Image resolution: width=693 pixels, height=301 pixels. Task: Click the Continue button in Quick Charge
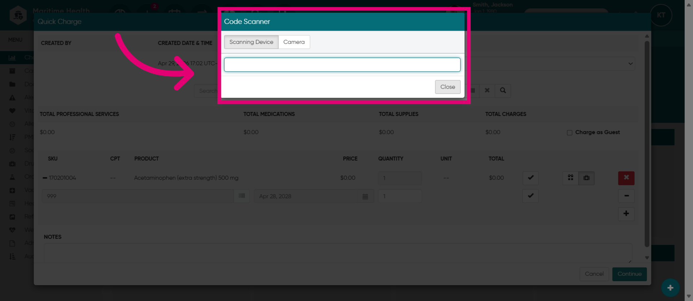[x=629, y=274]
